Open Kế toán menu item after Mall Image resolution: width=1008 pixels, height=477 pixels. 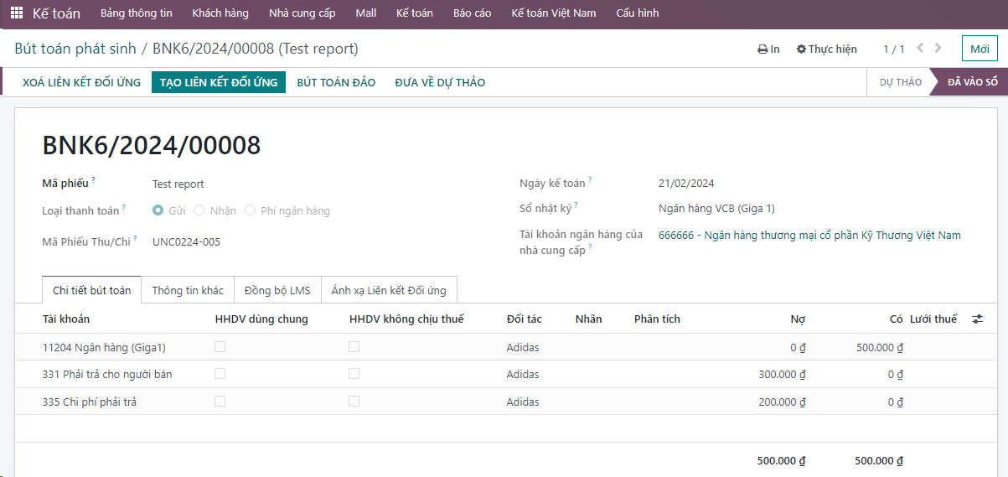pyautogui.click(x=415, y=13)
